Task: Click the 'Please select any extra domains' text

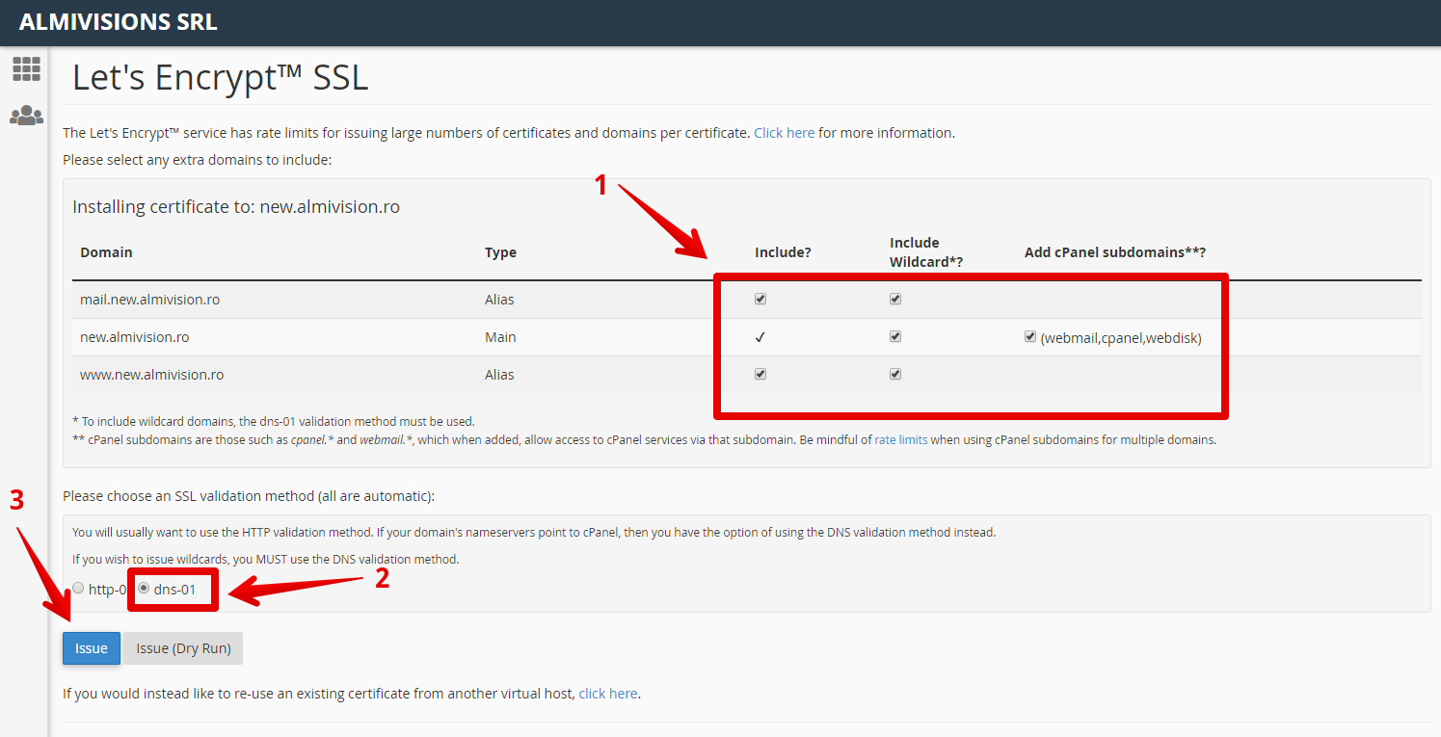Action: [x=197, y=159]
